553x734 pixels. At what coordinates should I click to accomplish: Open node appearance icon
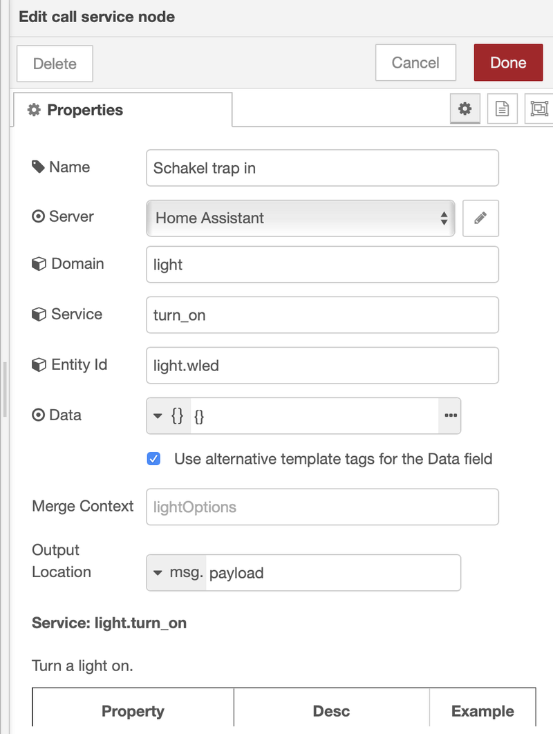click(538, 109)
